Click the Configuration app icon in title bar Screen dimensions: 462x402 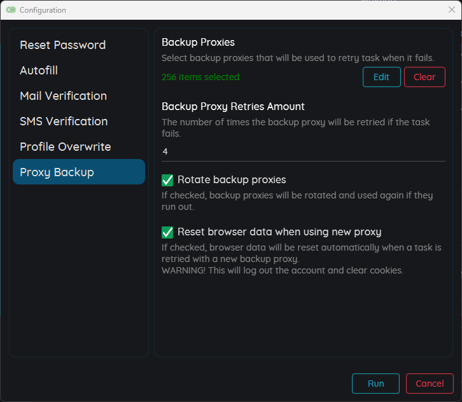pos(11,10)
